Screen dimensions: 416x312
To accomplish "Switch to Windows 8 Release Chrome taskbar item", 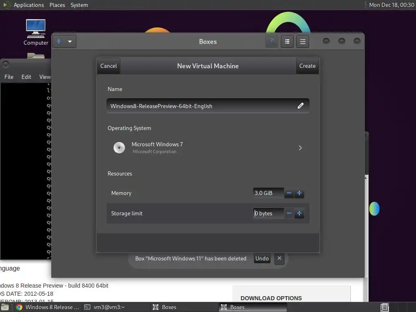I will point(48,307).
